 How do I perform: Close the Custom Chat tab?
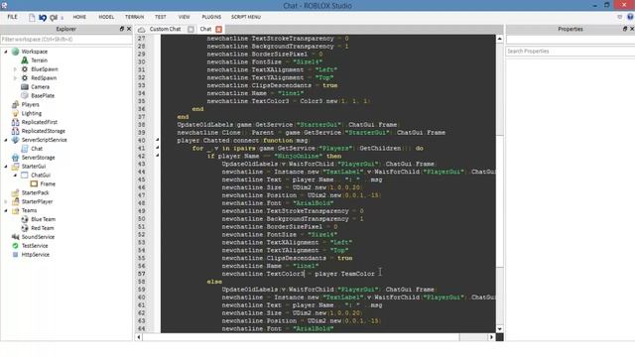tap(190, 29)
